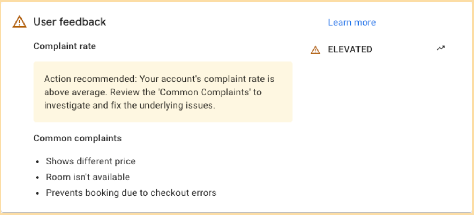Click the ELEVATED status text
The width and height of the screenshot is (474, 215).
pos(350,49)
